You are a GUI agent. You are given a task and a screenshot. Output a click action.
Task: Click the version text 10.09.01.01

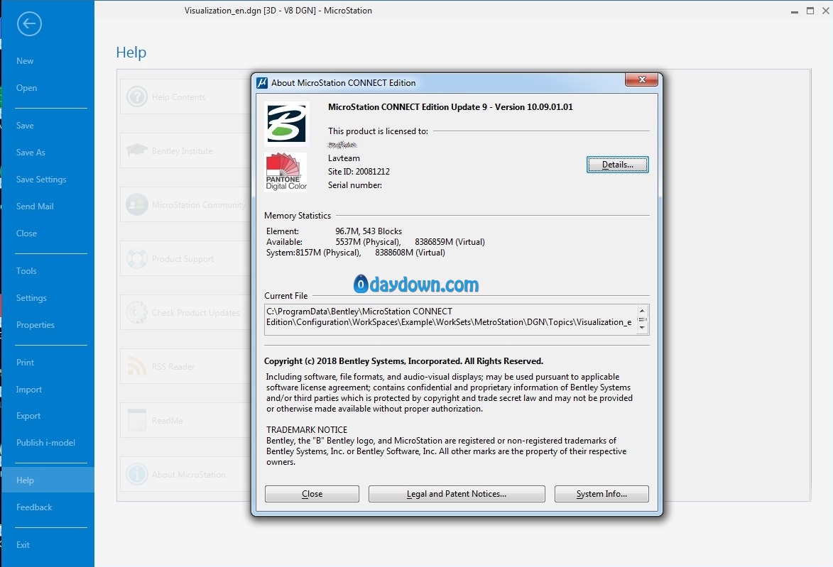click(x=550, y=107)
